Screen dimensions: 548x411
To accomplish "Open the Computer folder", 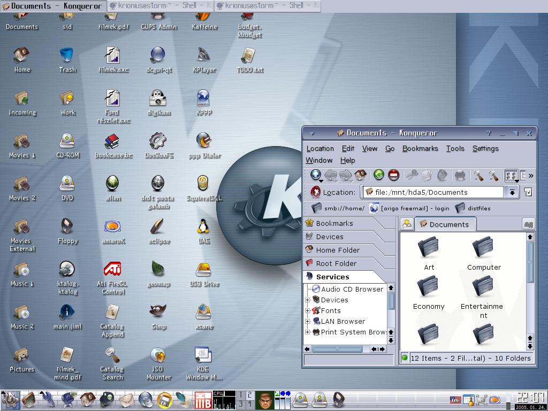I will click(484, 253).
